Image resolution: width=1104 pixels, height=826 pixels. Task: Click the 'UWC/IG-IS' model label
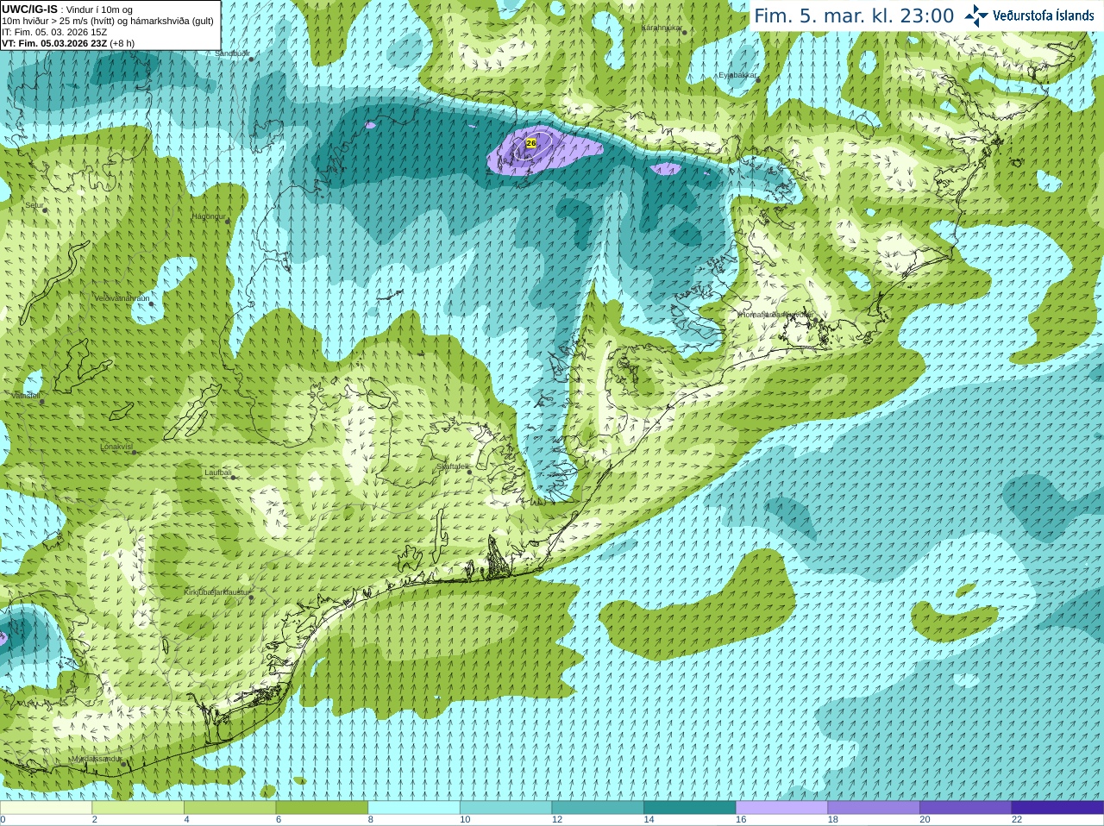[x=30, y=9]
